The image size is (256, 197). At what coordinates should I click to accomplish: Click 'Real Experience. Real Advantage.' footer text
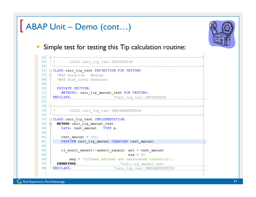pos(44,182)
